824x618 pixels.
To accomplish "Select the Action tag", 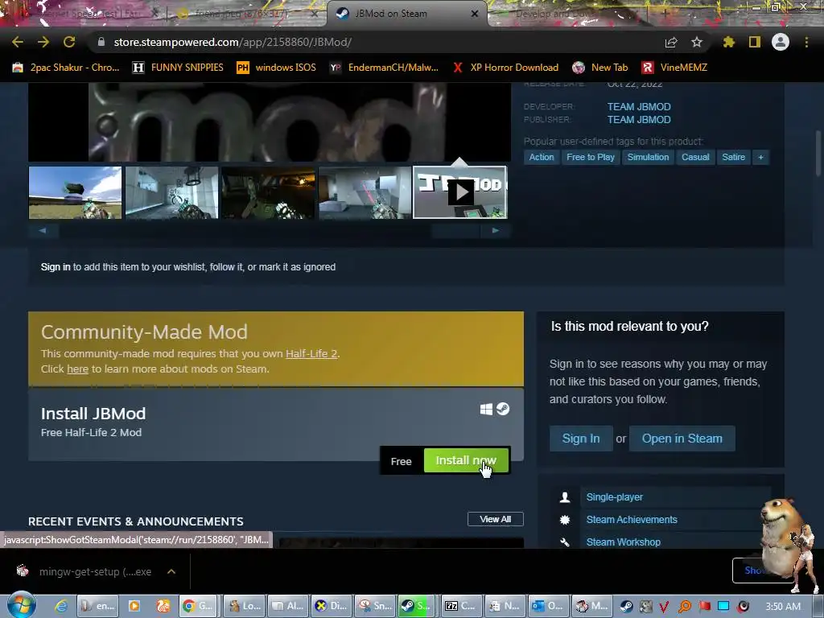I will tap(542, 157).
